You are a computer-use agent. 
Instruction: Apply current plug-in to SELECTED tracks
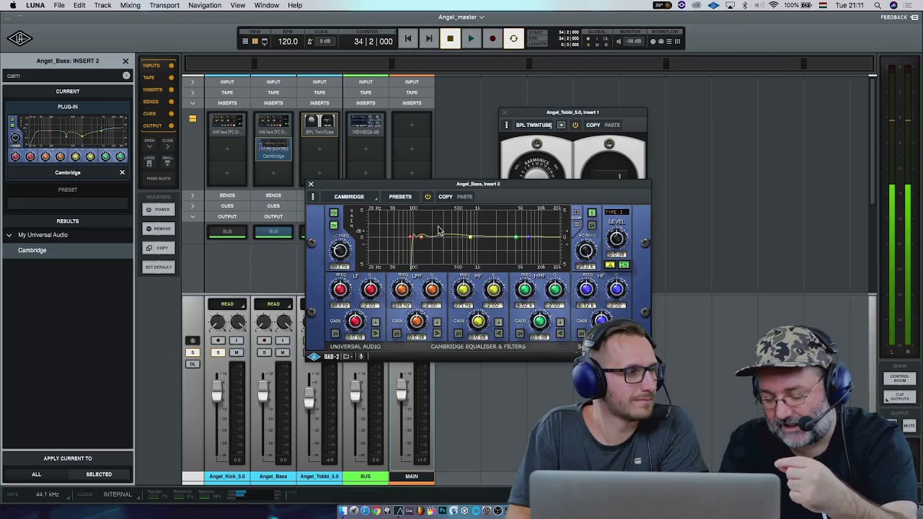(x=99, y=474)
